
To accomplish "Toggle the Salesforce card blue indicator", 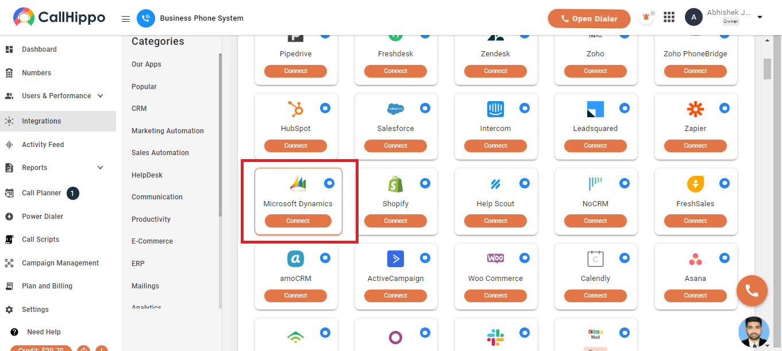I will (x=425, y=108).
